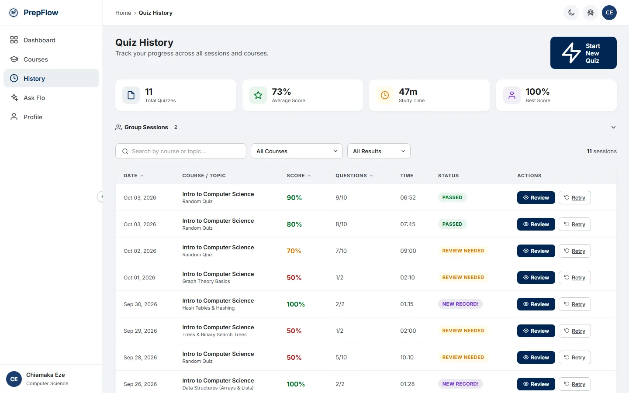The height and width of the screenshot is (393, 629).
Task: Select History in the sidebar
Action: 52,79
